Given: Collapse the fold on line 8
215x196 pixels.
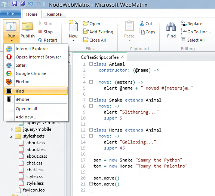Looking at the screenshot, I should click(x=91, y=106).
